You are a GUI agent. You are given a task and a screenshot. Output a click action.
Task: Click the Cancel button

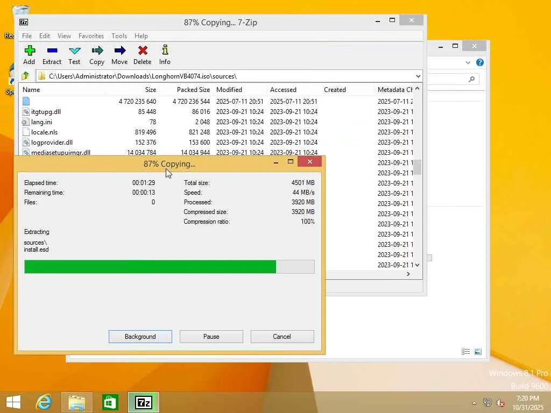pyautogui.click(x=282, y=337)
